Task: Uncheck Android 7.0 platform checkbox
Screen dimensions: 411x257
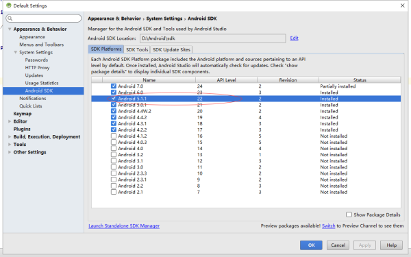Action: (114, 86)
